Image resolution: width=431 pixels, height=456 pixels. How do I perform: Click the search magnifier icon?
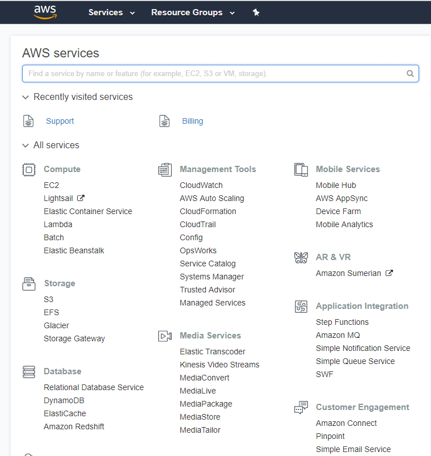pyautogui.click(x=410, y=73)
